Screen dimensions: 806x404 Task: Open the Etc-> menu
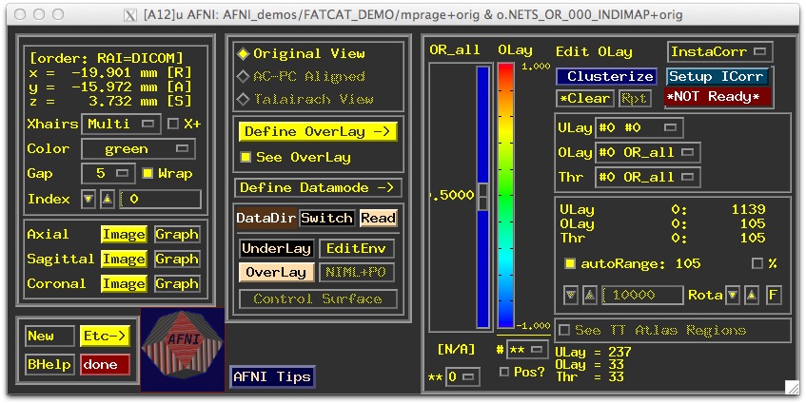click(x=105, y=337)
